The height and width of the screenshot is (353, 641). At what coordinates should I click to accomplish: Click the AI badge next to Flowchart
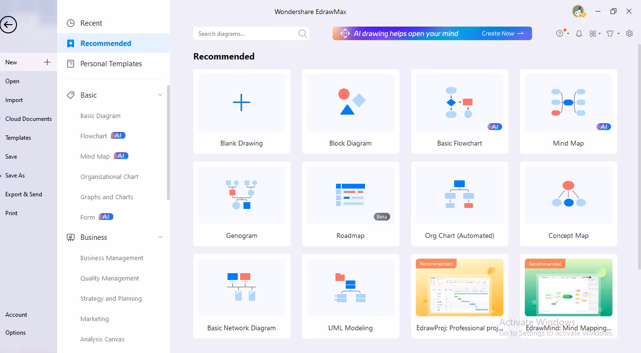[118, 136]
